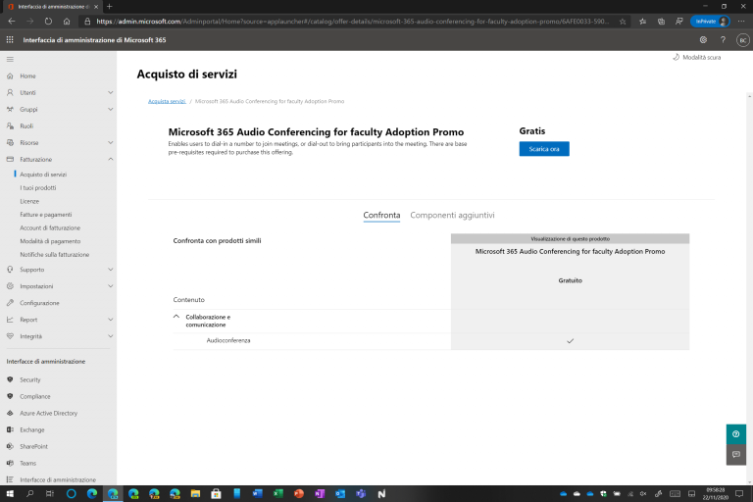The height and width of the screenshot is (502, 753).
Task: Open the Security admin center
Action: pyautogui.click(x=29, y=379)
